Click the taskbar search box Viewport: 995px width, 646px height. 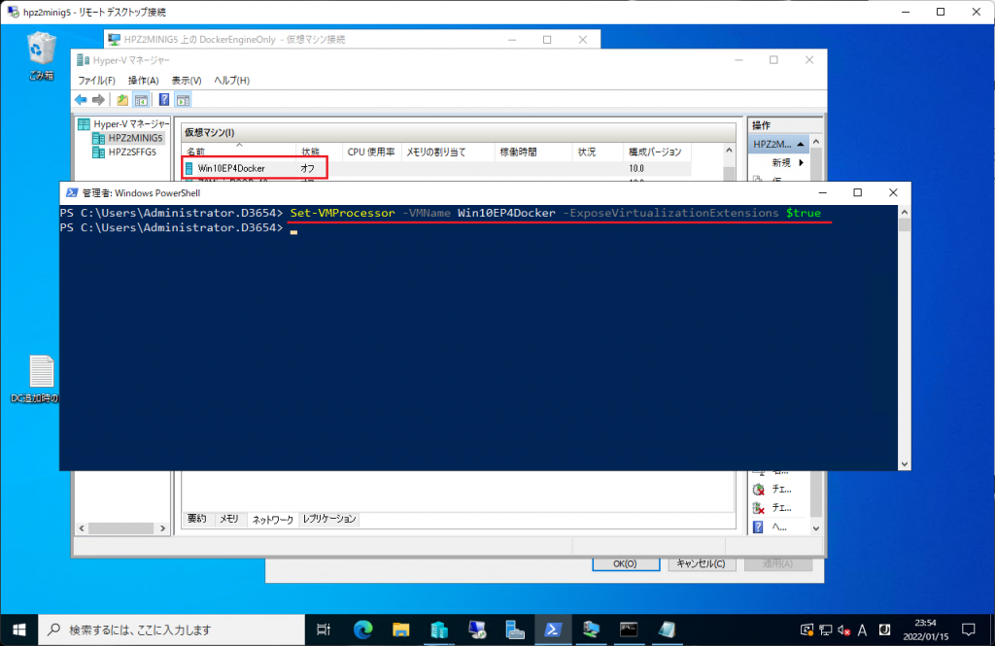(172, 629)
